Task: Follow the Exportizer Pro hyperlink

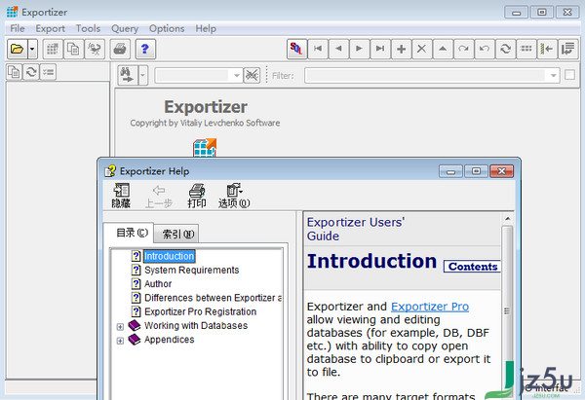Action: [430, 307]
